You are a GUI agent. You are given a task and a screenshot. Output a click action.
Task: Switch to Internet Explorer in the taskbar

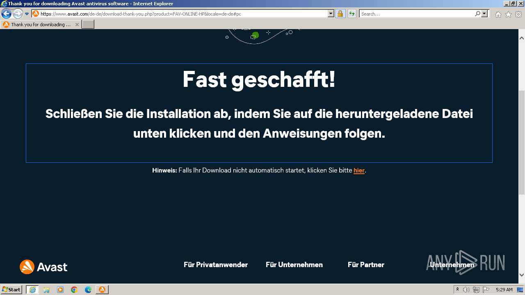pos(32,290)
